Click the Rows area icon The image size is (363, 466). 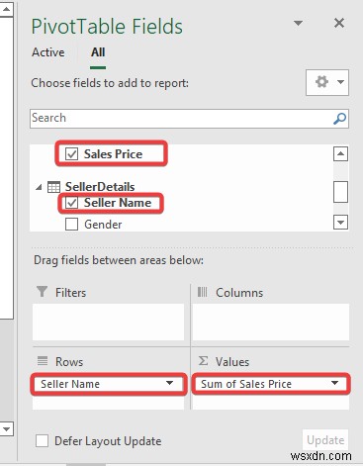coord(43,361)
